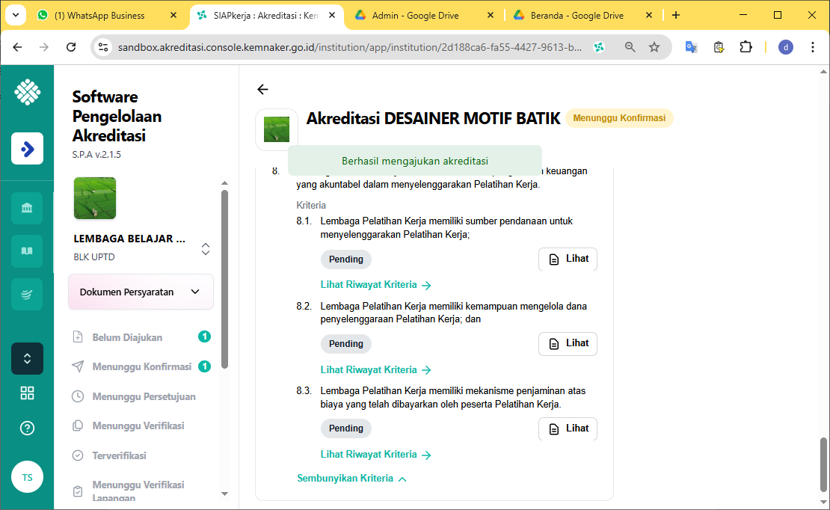Screen dimensions: 830x510
Task: Click Lihat button for criterion 8.1
Action: (568, 259)
